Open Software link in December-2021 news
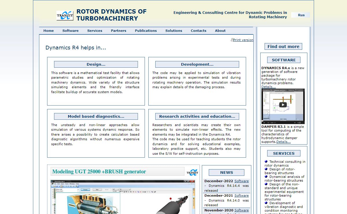Viewport: 347px width, 214px height. (241, 195)
